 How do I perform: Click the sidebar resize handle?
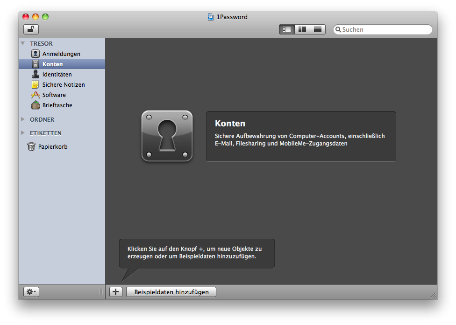pyautogui.click(x=101, y=292)
